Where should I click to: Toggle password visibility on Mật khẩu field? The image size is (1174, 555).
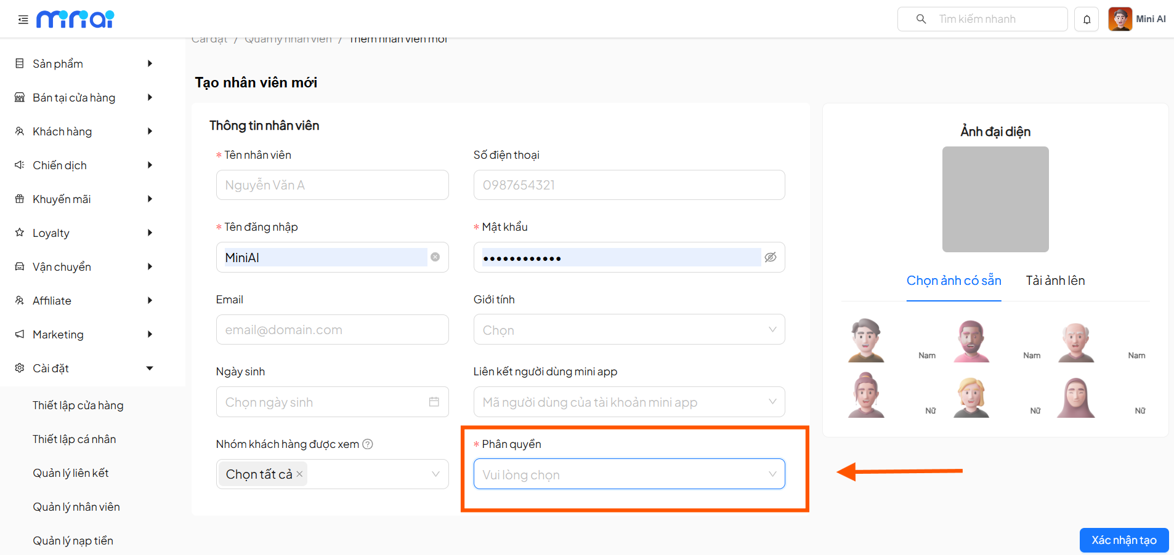tap(771, 257)
